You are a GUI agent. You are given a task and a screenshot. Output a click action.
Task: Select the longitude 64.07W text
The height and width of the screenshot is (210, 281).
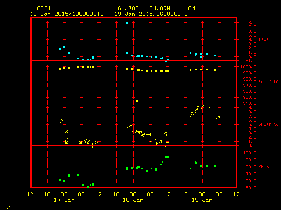(159, 8)
